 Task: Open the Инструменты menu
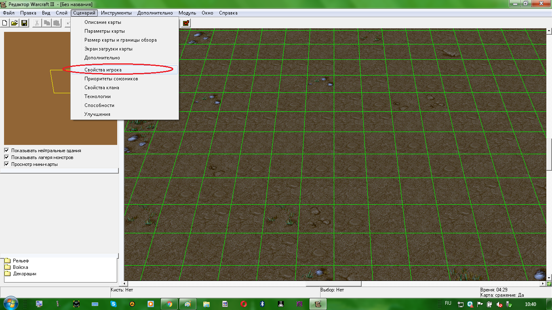(x=116, y=13)
